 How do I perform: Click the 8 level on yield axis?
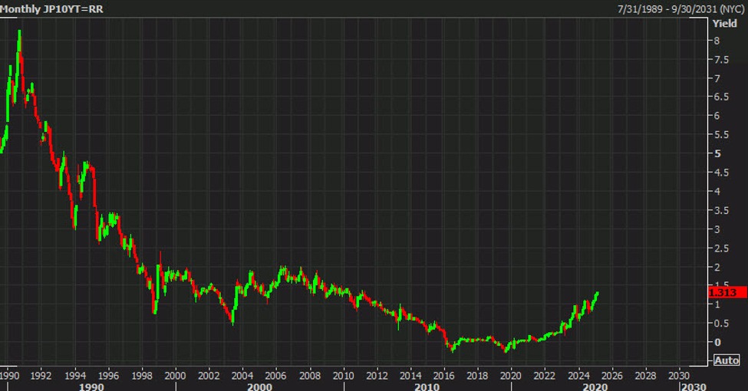point(715,41)
